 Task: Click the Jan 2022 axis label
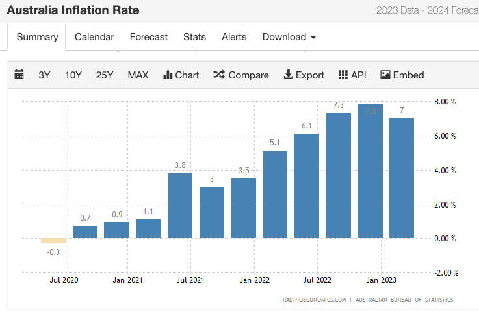[255, 280]
